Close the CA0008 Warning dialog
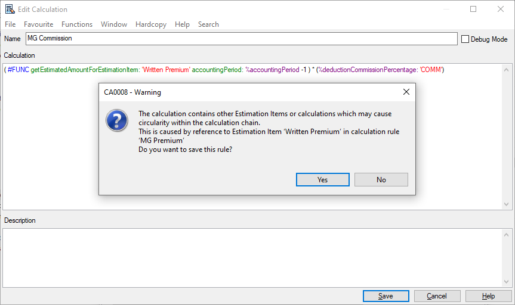515x305 pixels. 406,92
